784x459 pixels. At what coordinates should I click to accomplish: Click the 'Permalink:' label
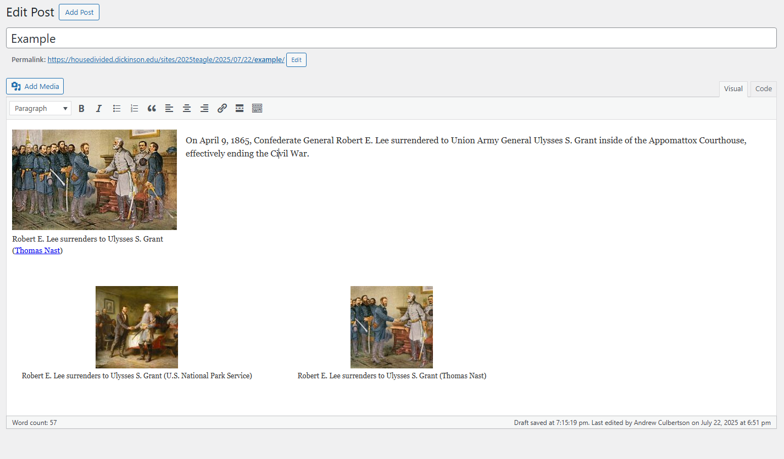pos(29,59)
